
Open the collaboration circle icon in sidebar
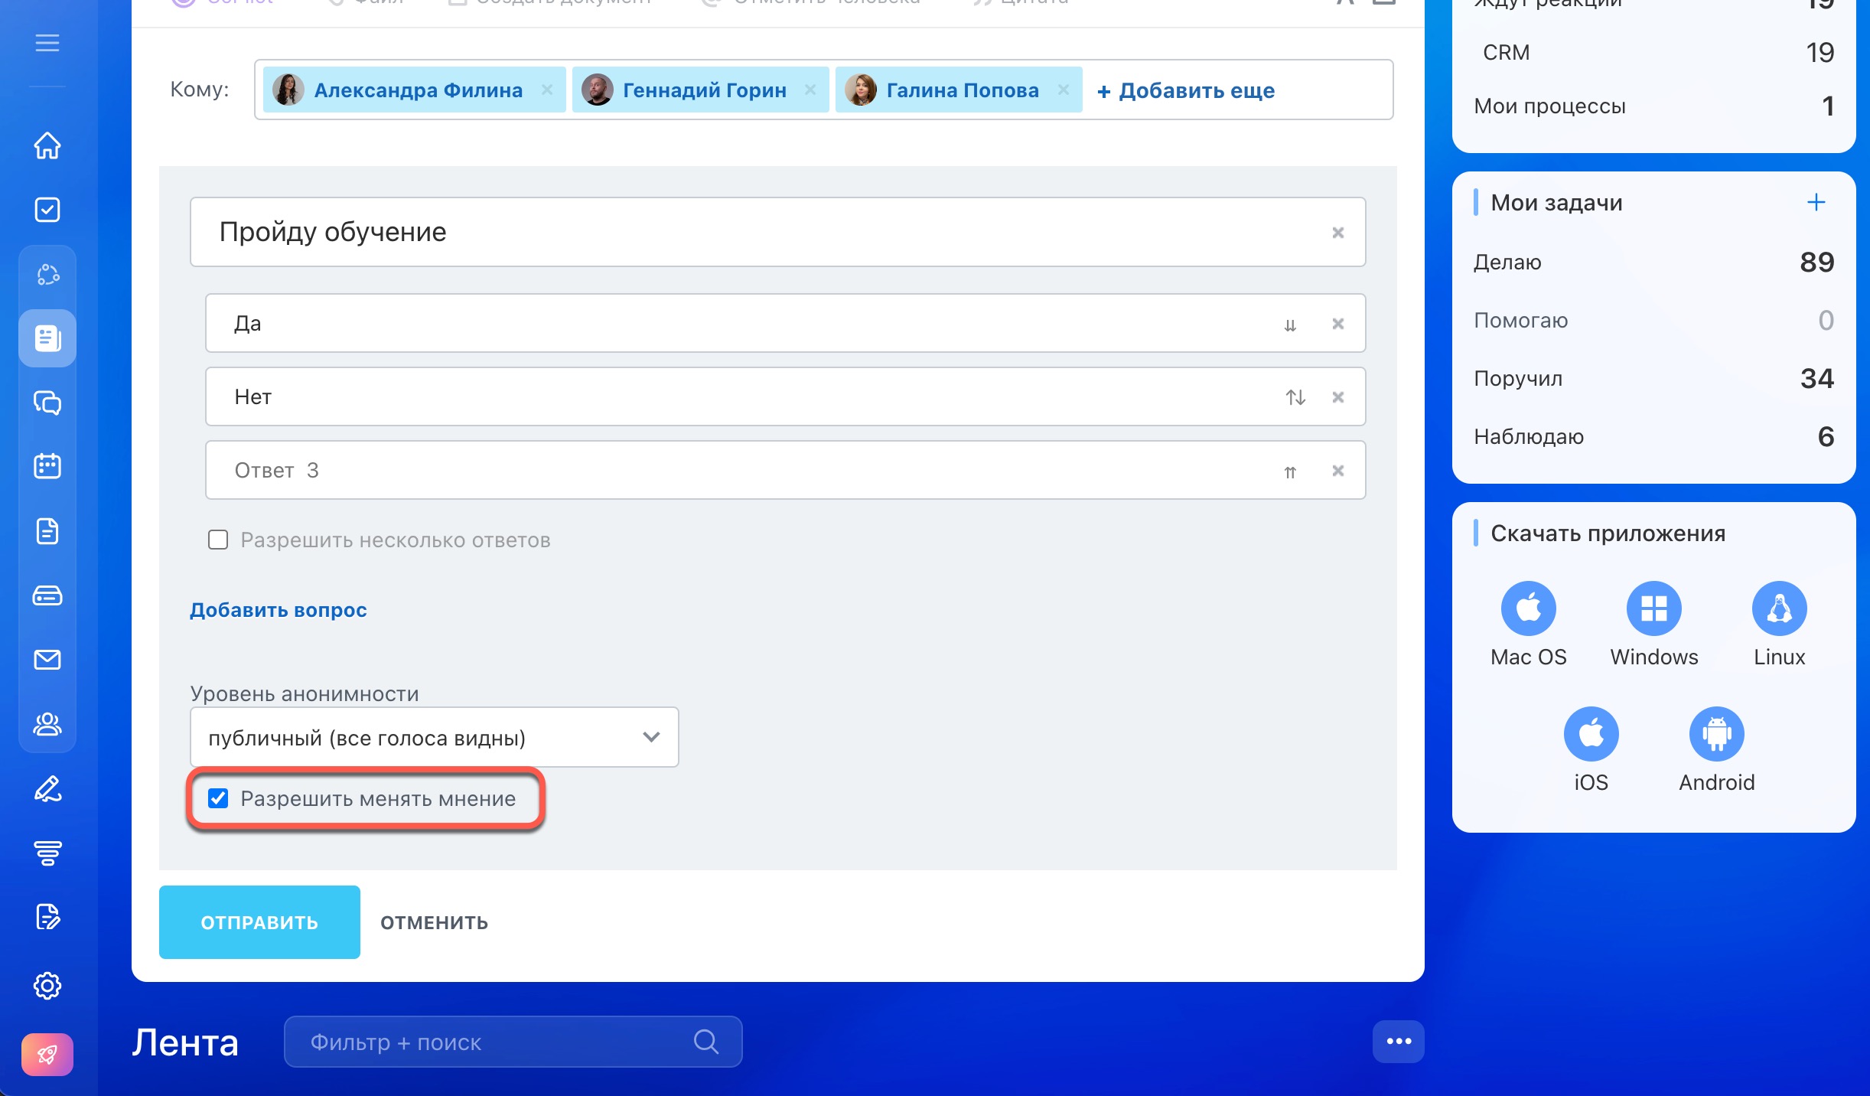point(47,274)
